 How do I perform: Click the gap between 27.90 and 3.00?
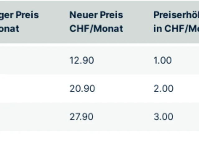124,117
